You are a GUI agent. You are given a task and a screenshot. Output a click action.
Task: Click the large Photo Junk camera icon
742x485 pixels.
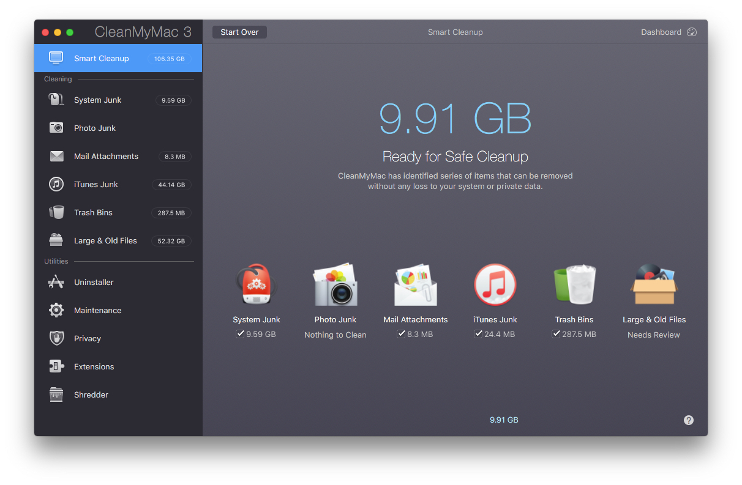(335, 285)
